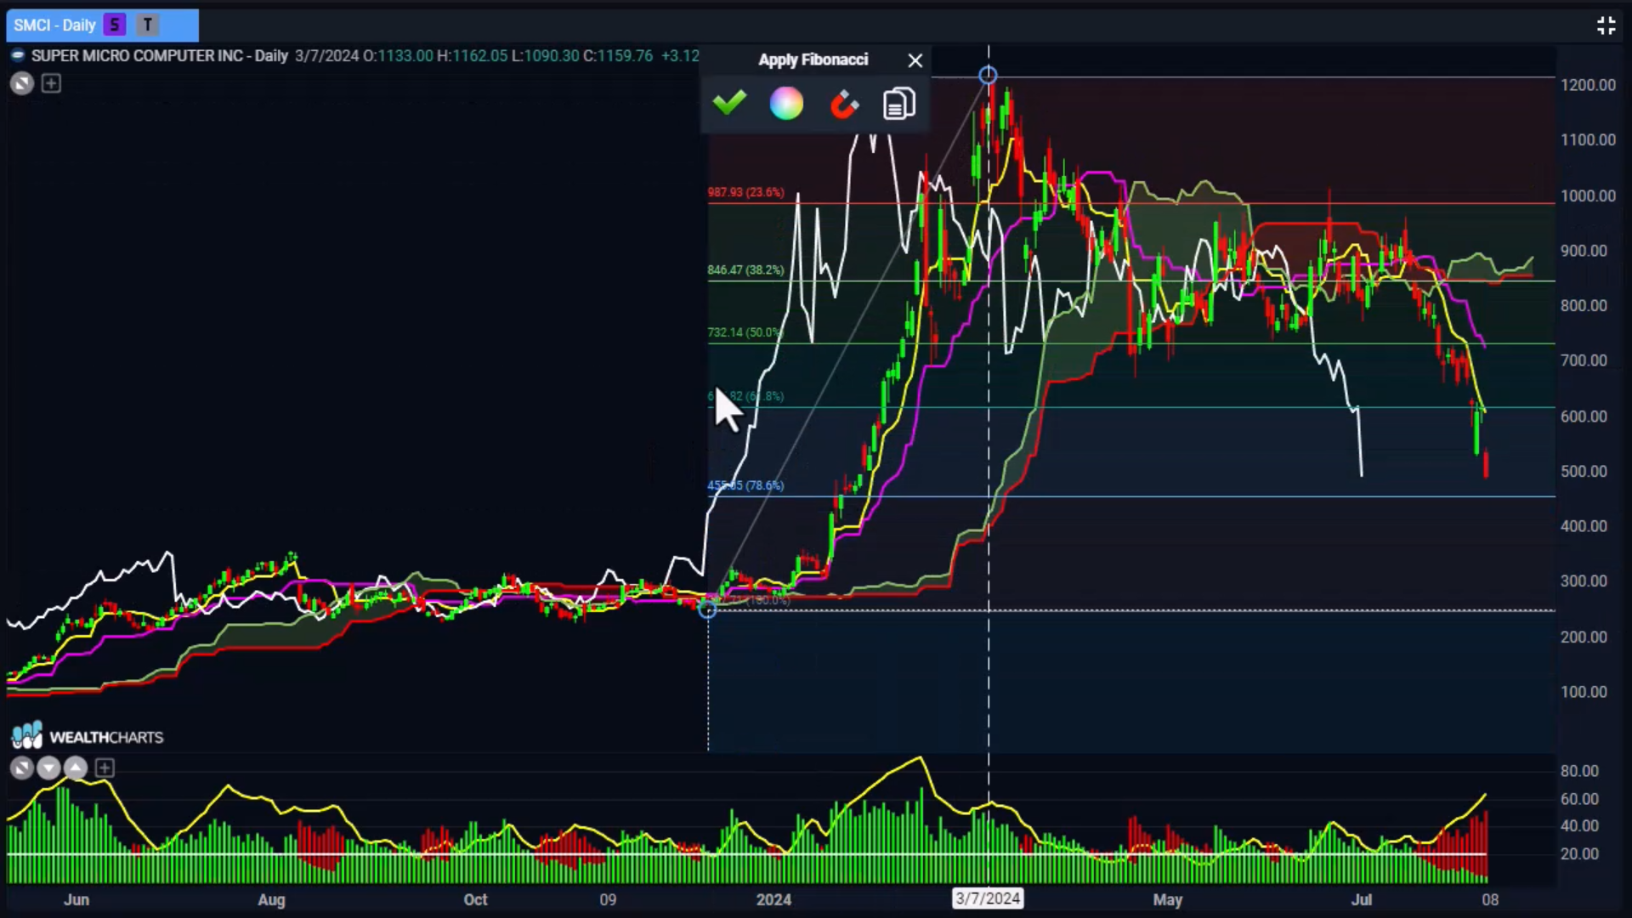Add indicator with lower pane plus icon
Image resolution: width=1632 pixels, height=918 pixels.
coord(105,768)
